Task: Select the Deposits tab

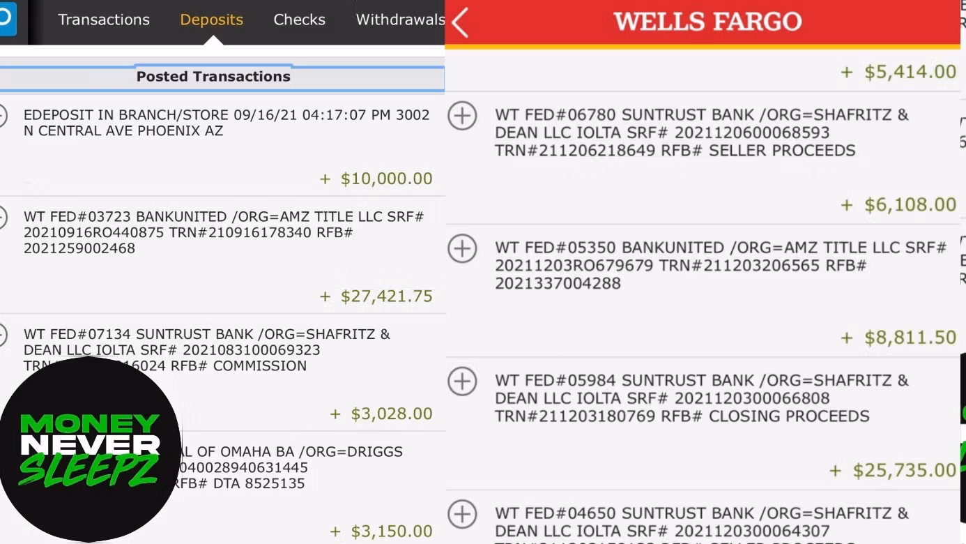Action: tap(211, 20)
